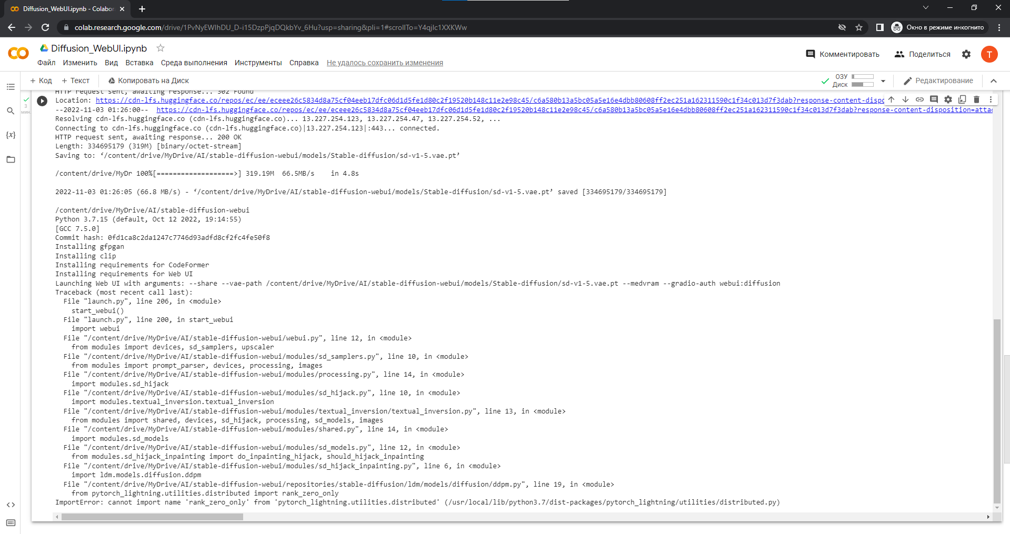Open the more cell actions menu
1010x534 pixels.
point(991,99)
